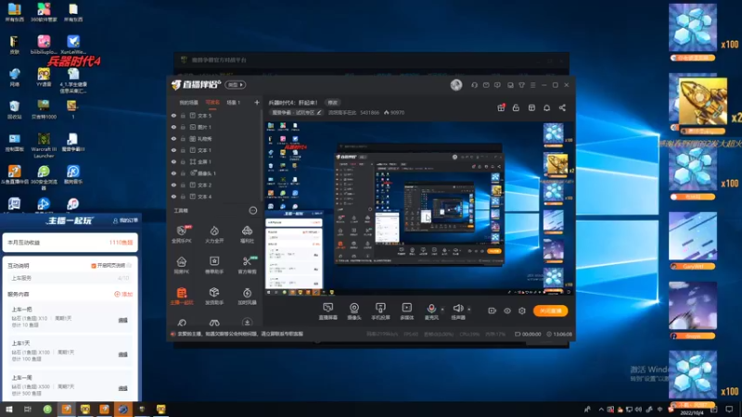The width and height of the screenshot is (742, 417).
Task: Open the box-shaped helper tool
Action: 214,296
